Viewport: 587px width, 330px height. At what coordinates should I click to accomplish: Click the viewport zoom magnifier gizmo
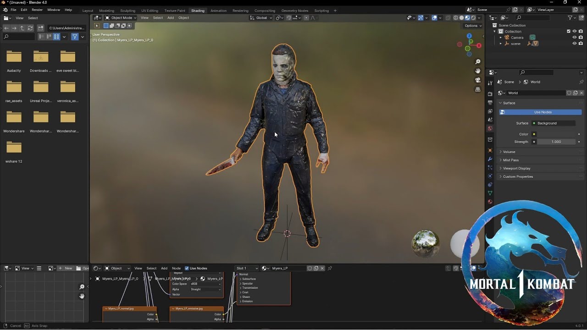(478, 62)
